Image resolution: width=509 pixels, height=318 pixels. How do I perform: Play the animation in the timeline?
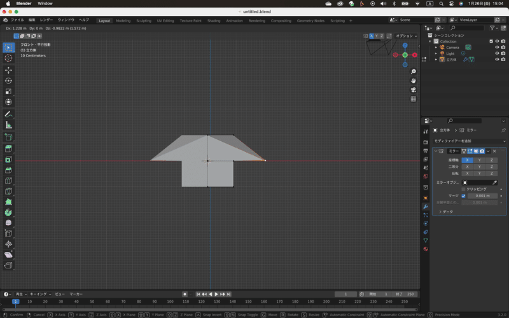click(x=216, y=294)
